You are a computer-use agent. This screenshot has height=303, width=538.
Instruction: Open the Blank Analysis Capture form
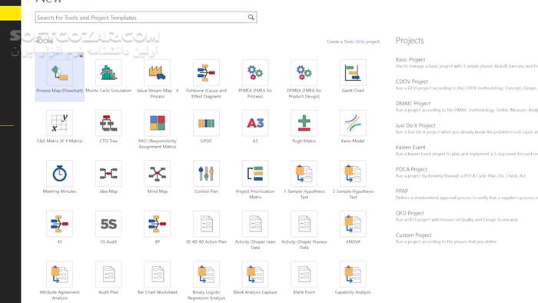click(x=255, y=275)
